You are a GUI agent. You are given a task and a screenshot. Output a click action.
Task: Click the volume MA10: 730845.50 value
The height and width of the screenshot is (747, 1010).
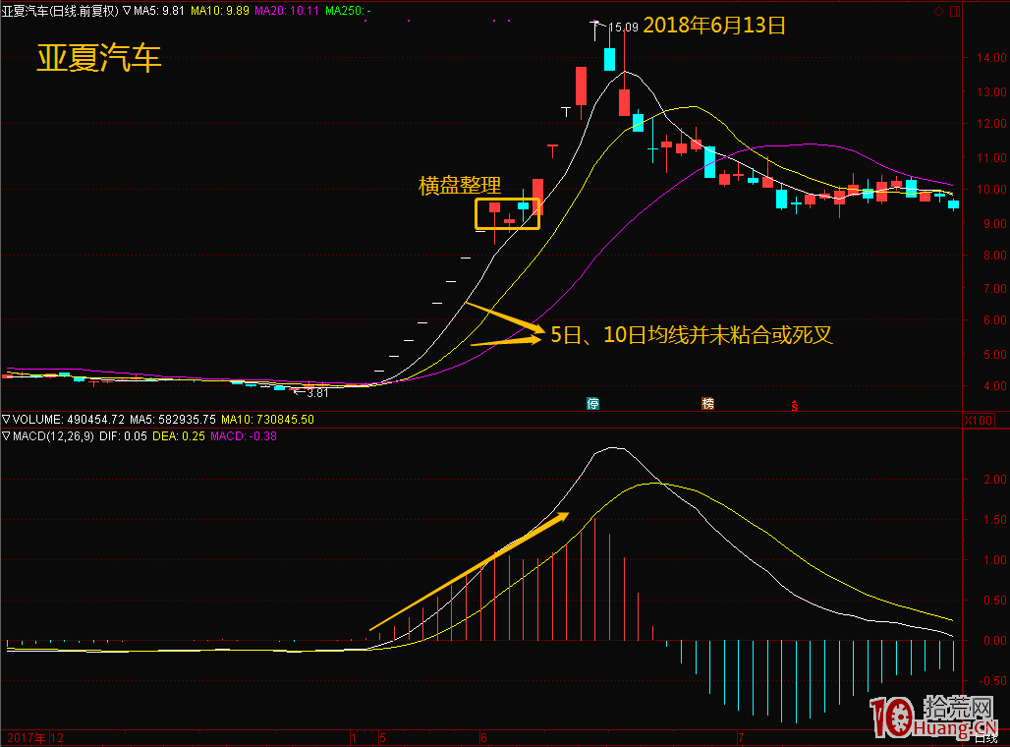267,420
